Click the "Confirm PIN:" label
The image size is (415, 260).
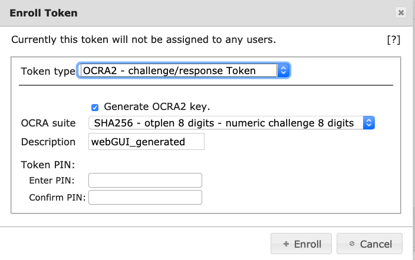[x=57, y=198]
